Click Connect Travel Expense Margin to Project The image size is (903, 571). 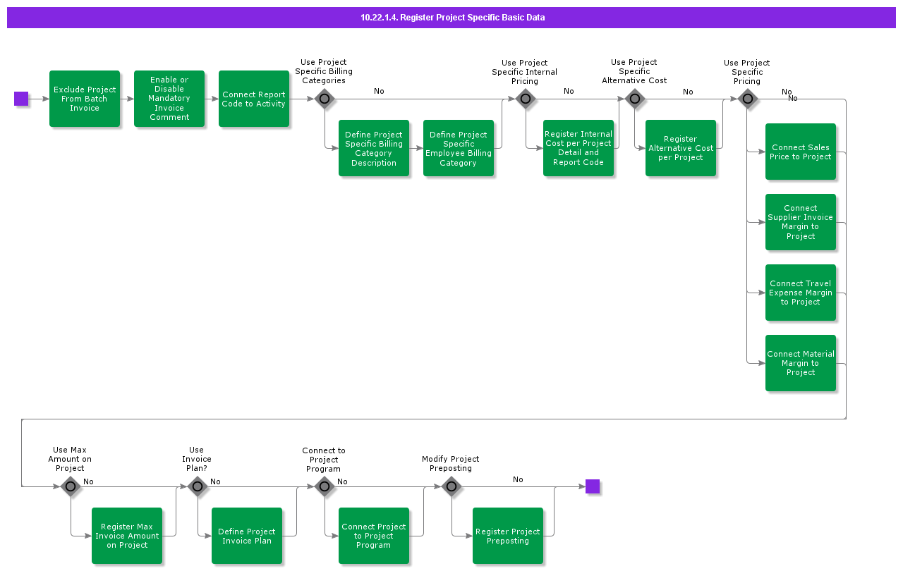[x=801, y=293]
